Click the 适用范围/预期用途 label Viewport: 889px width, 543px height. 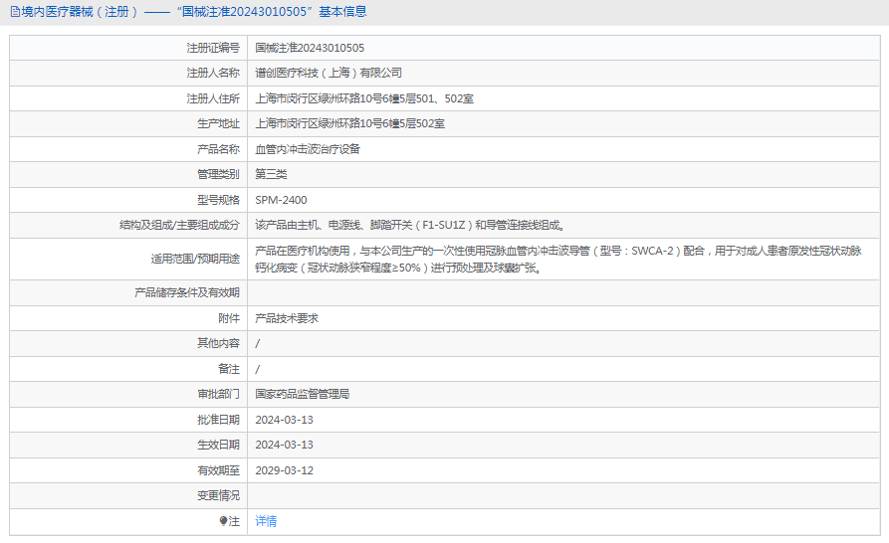[195, 259]
